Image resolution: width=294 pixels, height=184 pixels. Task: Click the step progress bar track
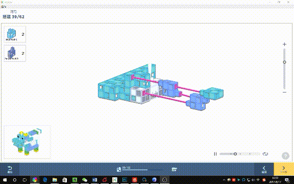[142, 170]
